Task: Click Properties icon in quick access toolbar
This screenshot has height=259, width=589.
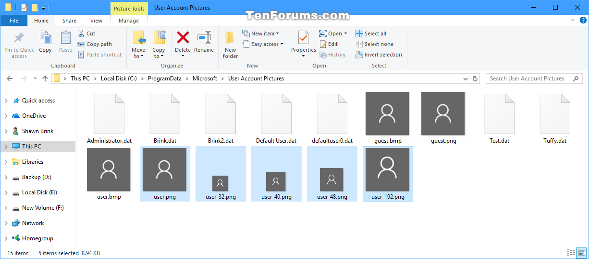Action: (24, 8)
